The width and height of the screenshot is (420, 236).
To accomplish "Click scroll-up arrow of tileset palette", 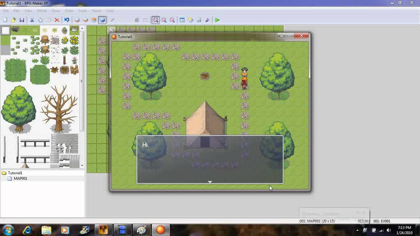I will coord(82,29).
